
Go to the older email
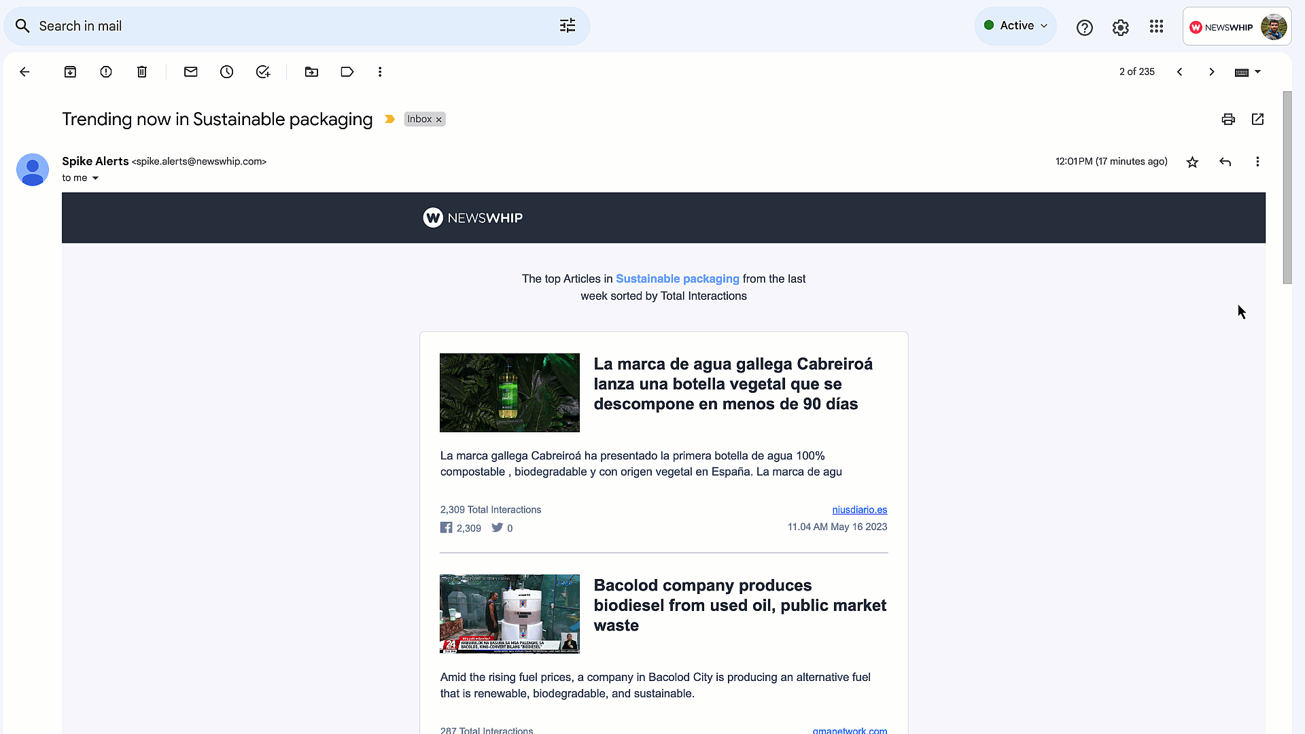coord(1212,72)
